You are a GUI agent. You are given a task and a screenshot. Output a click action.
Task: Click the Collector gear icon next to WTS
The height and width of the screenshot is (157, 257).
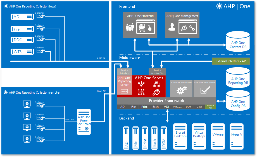pyautogui.click(x=41, y=51)
